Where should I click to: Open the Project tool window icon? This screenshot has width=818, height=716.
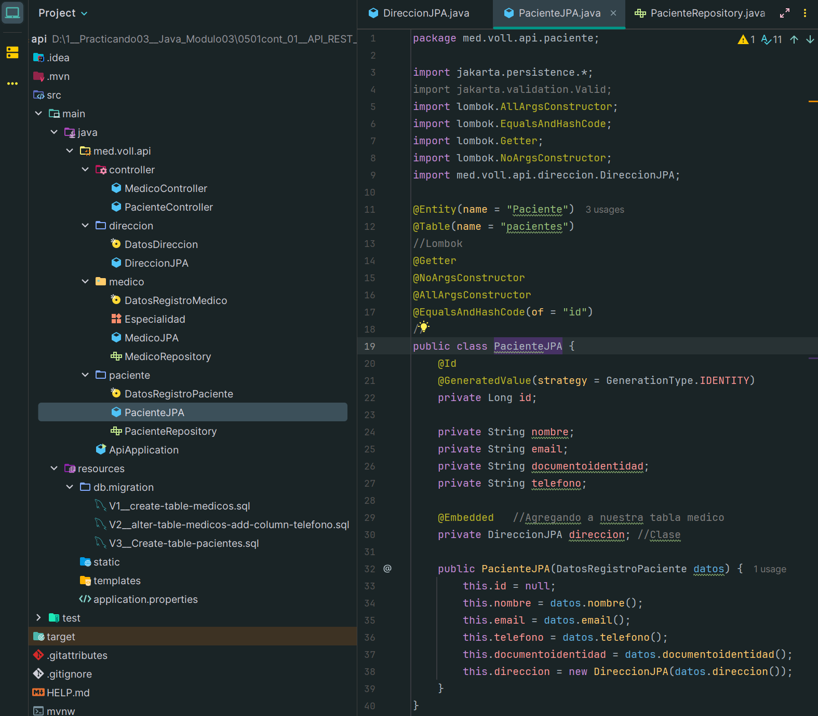pyautogui.click(x=12, y=13)
